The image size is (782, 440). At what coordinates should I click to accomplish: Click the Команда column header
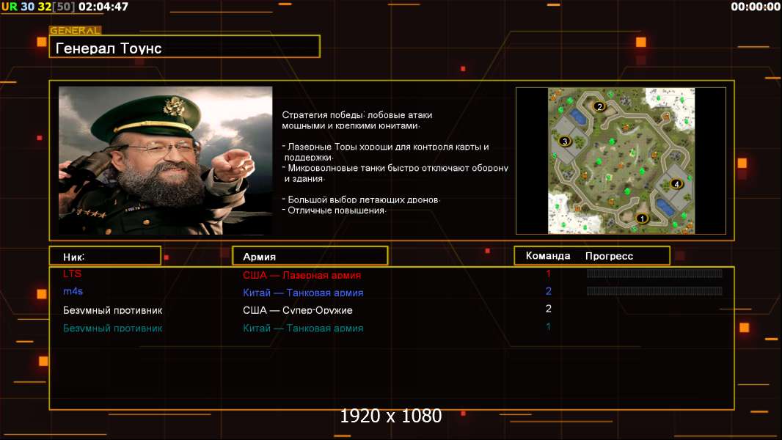pos(548,256)
